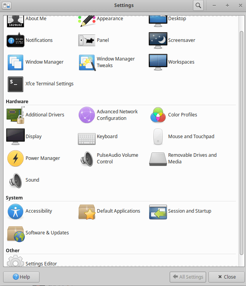This screenshot has width=246, height=286.
Task: Click the 'Window Manager Tweaks' label
Action: click(x=116, y=62)
